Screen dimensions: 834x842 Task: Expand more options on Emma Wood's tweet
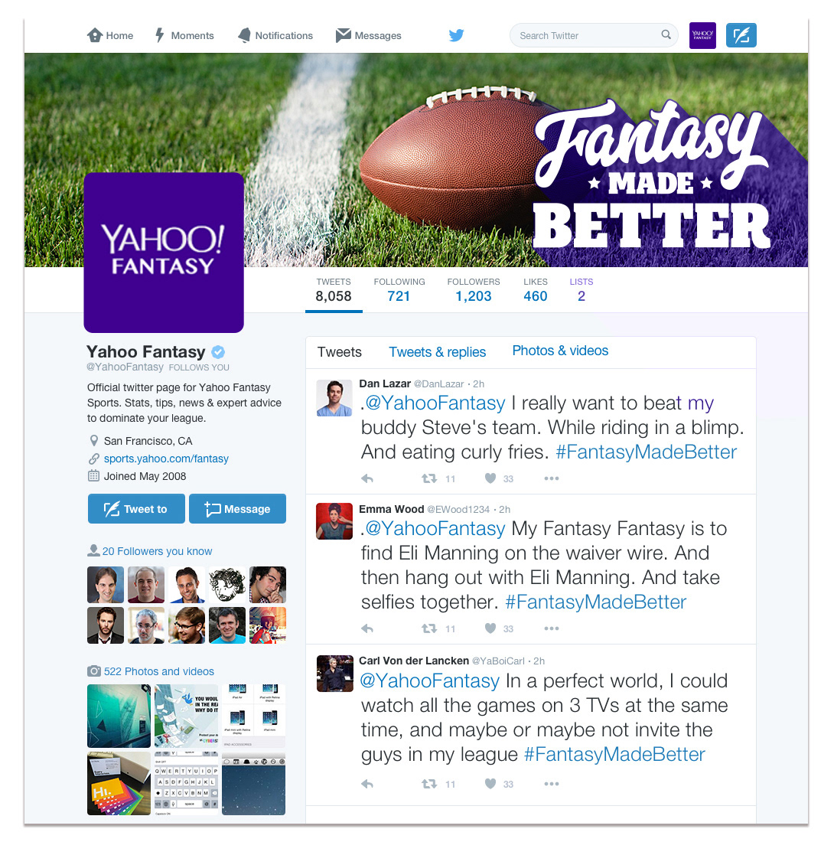552,628
